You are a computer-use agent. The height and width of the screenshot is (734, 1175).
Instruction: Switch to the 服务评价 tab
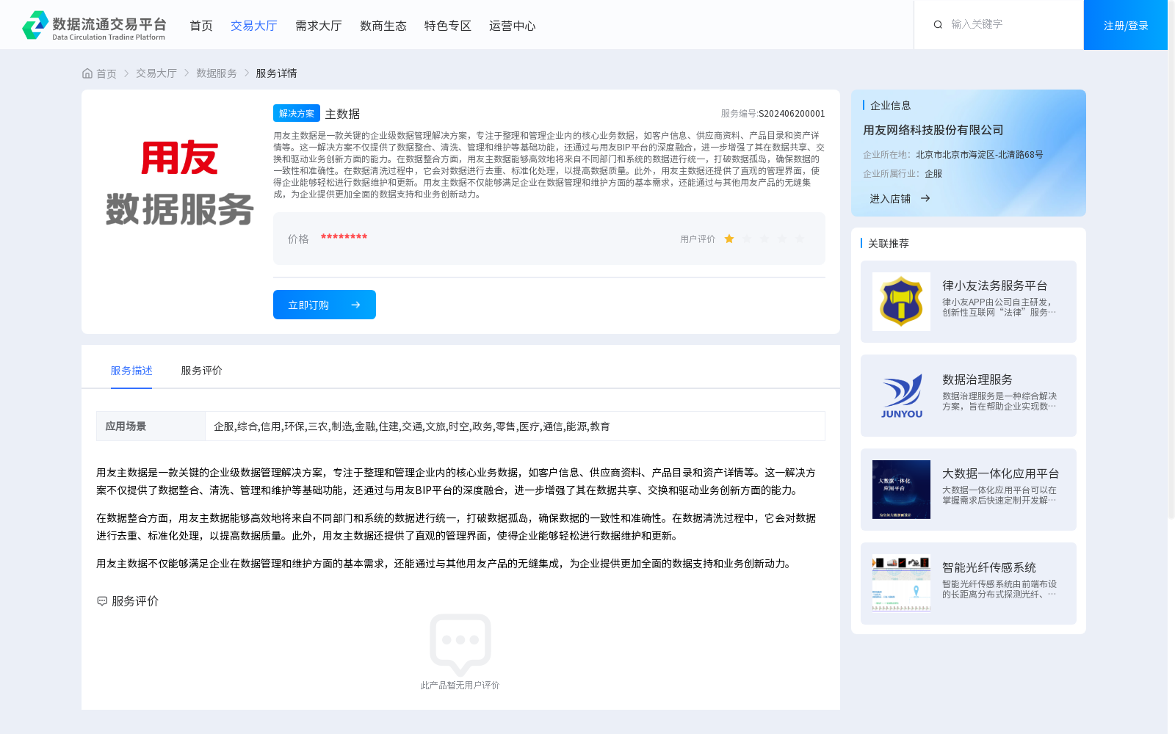tap(202, 371)
